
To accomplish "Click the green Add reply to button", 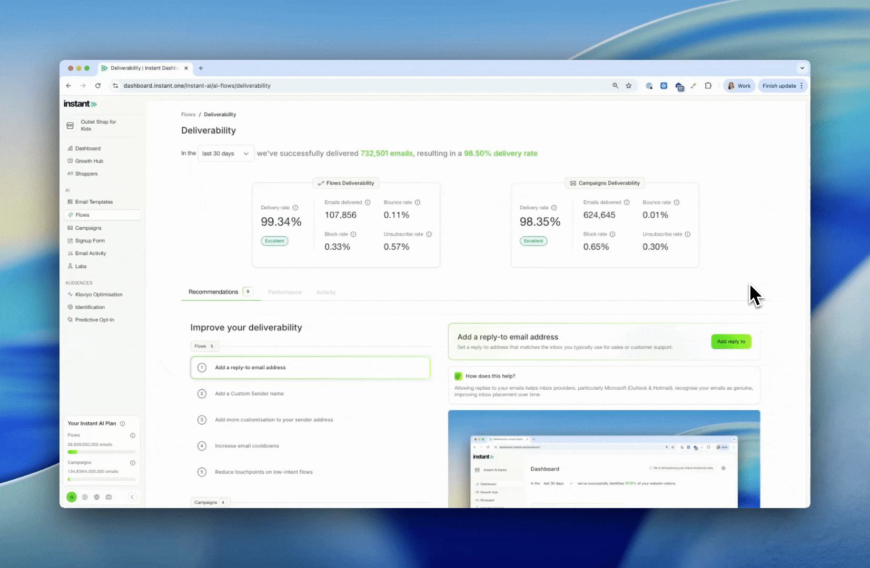I will (x=731, y=342).
